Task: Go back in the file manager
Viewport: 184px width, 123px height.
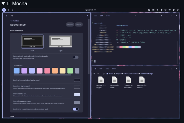Action: [94, 73]
